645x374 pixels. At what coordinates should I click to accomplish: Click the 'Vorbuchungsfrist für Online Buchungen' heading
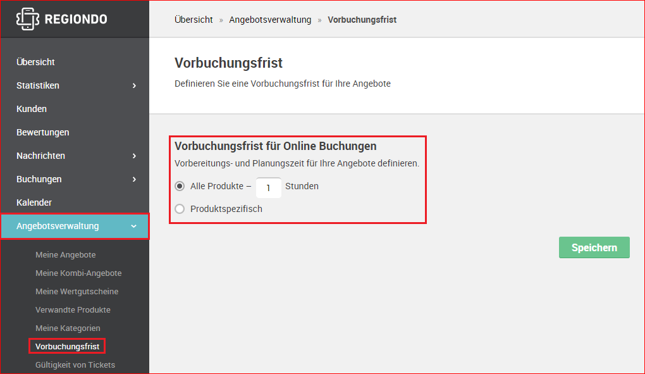[275, 146]
